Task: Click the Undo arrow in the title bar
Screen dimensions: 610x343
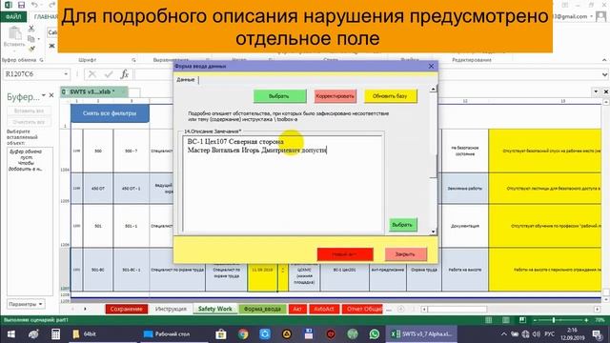Action: tap(34, 5)
